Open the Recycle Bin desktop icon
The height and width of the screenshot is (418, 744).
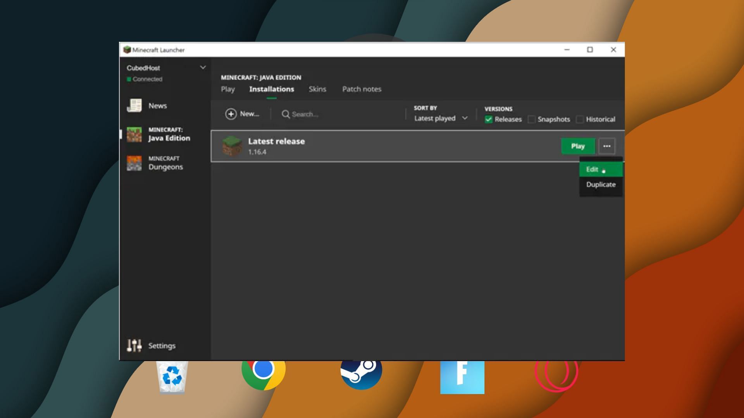[x=172, y=377]
